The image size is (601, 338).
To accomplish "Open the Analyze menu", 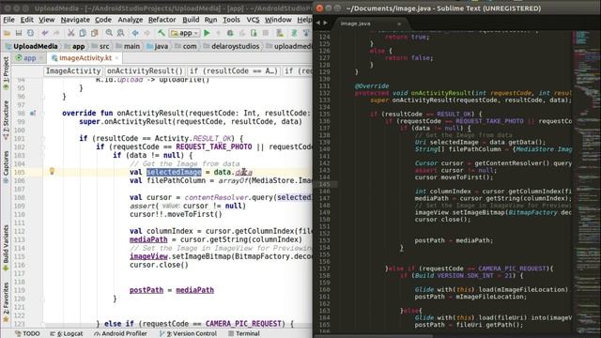I will [131, 20].
